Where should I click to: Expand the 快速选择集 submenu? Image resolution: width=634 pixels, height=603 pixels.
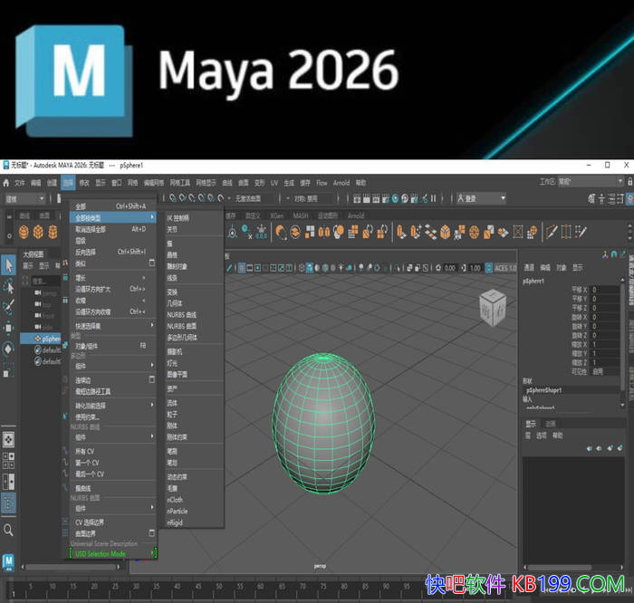pos(113,326)
